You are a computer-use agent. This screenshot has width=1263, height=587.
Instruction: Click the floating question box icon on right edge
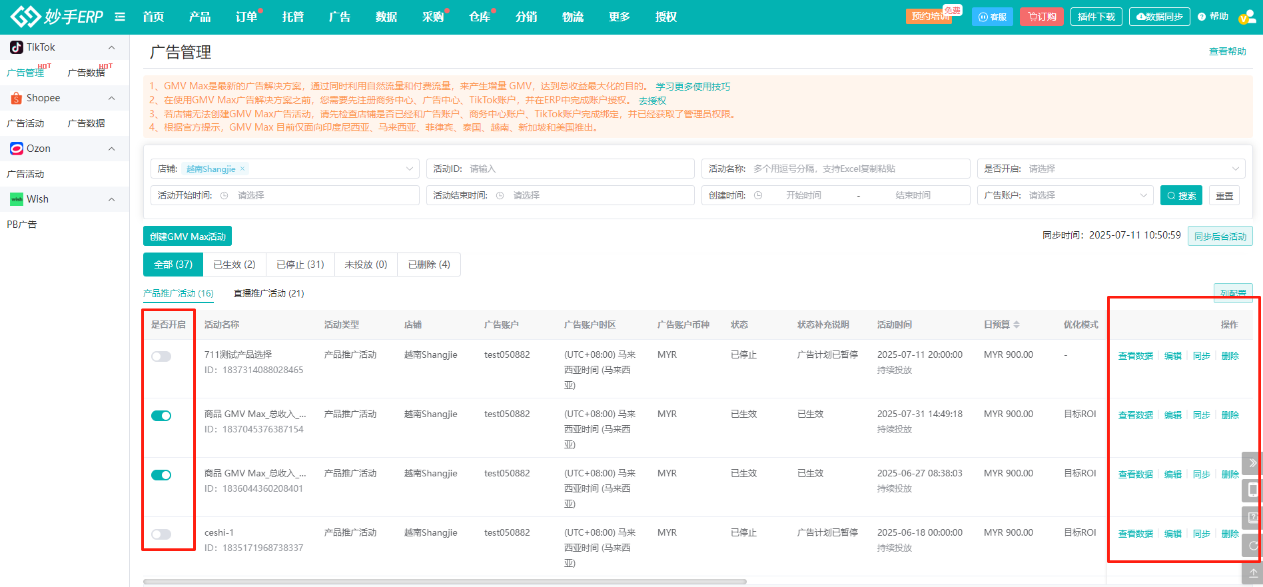tap(1252, 517)
